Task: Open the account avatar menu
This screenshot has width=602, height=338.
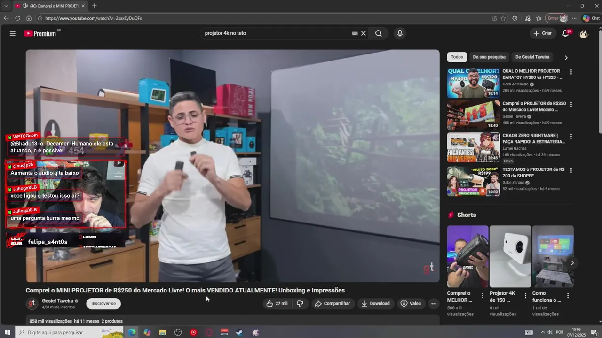Action: [x=584, y=33]
